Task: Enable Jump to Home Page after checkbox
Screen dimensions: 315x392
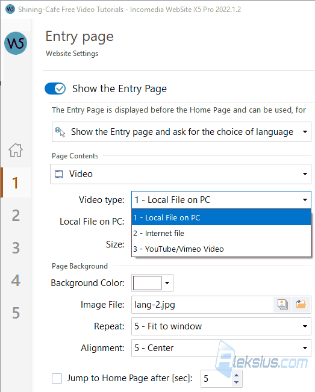Action: pos(57,378)
